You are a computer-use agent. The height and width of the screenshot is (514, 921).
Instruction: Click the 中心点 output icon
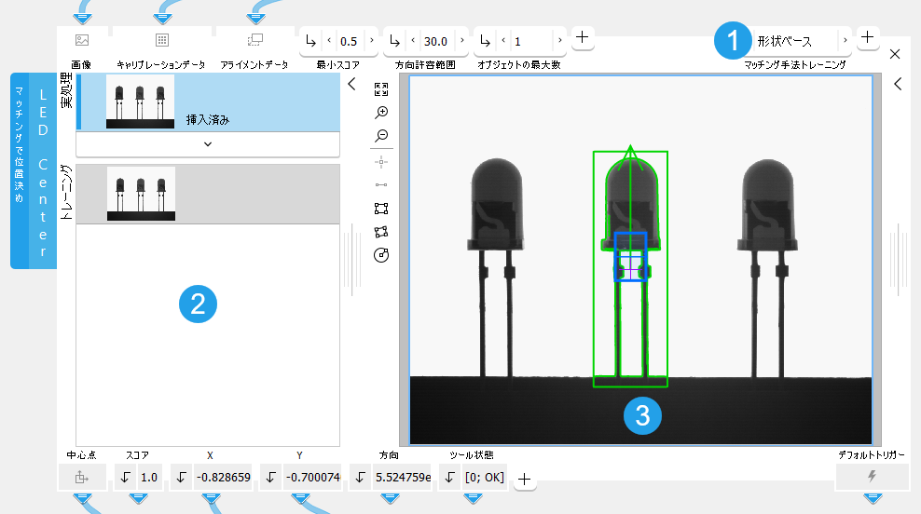point(81,478)
